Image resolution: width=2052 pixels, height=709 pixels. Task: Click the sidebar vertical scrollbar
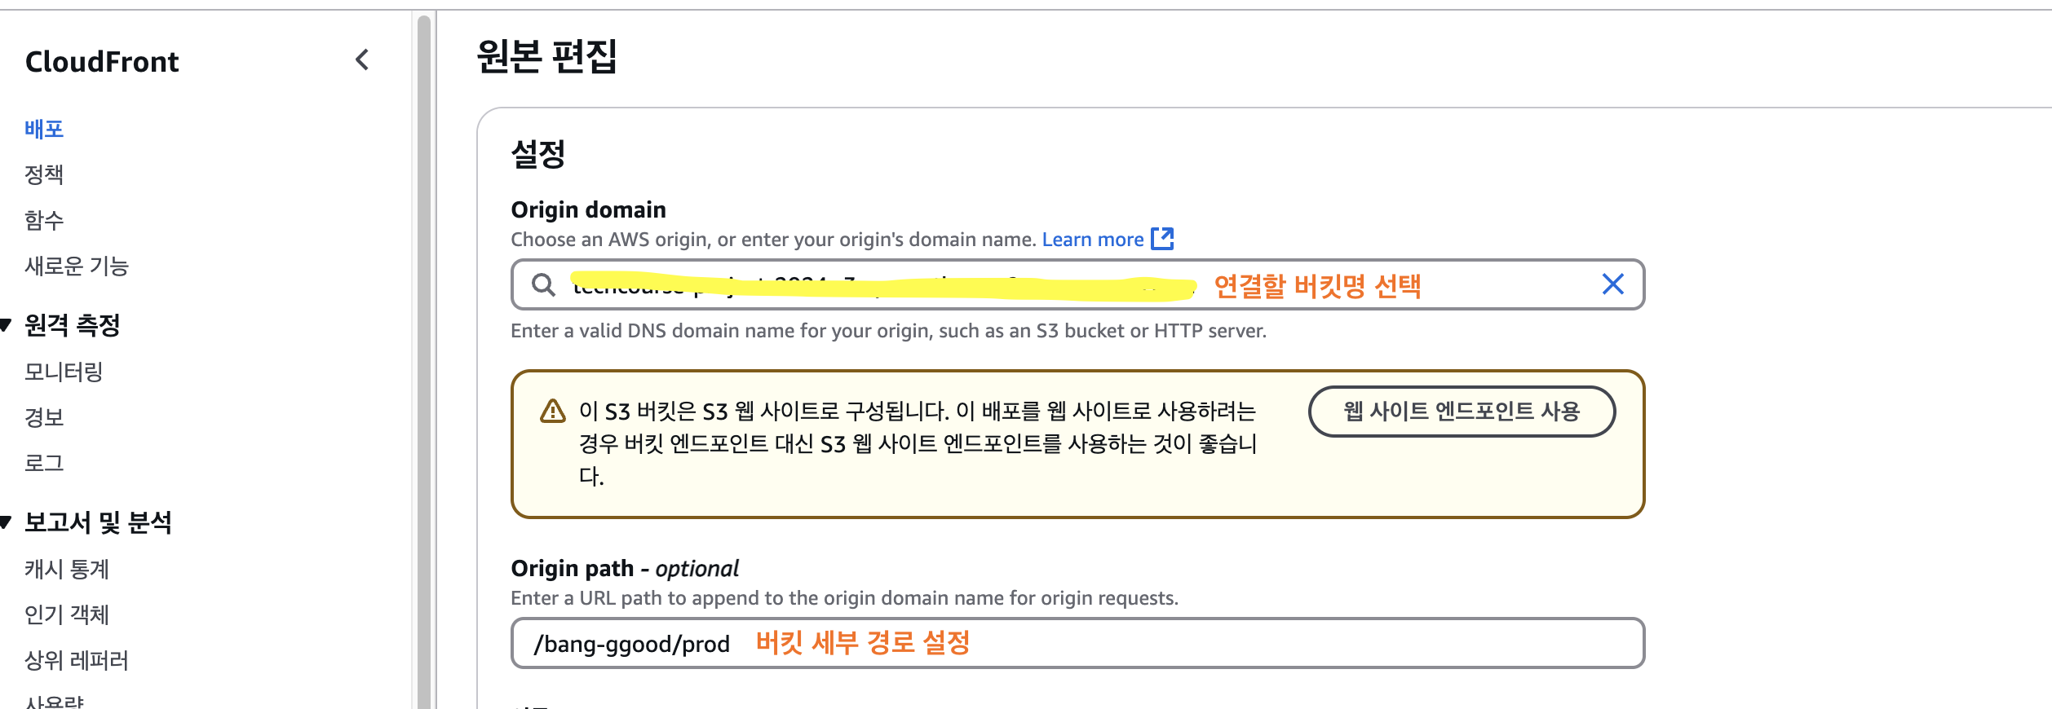click(423, 359)
